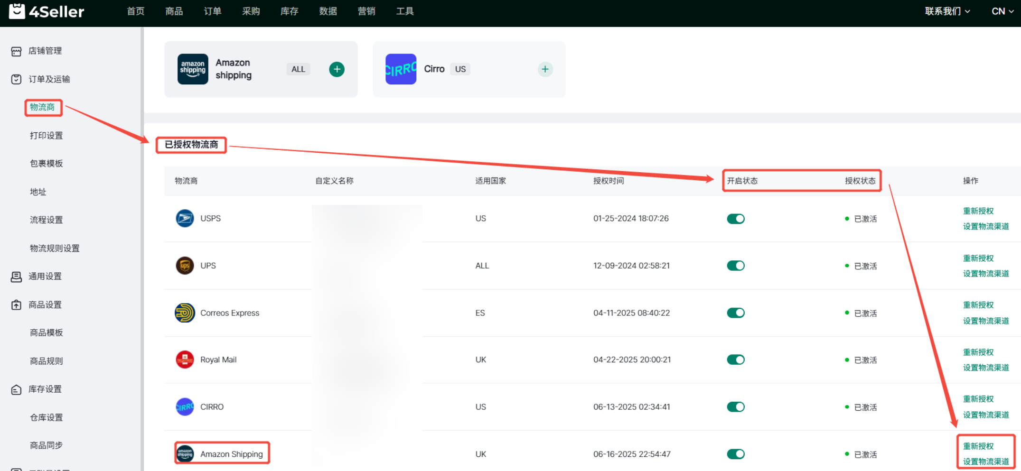This screenshot has width=1021, height=471.
Task: Collapse the 订单及运输 sidebar section
Action: point(49,79)
